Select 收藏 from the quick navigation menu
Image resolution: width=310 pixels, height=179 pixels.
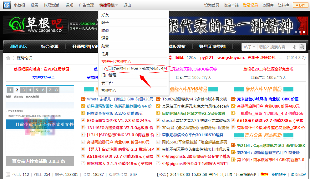105,30
